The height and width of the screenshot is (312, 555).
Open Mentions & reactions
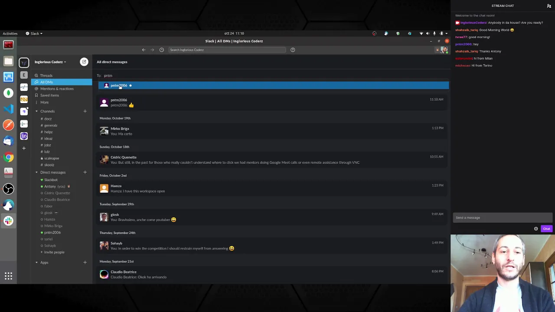(x=57, y=89)
